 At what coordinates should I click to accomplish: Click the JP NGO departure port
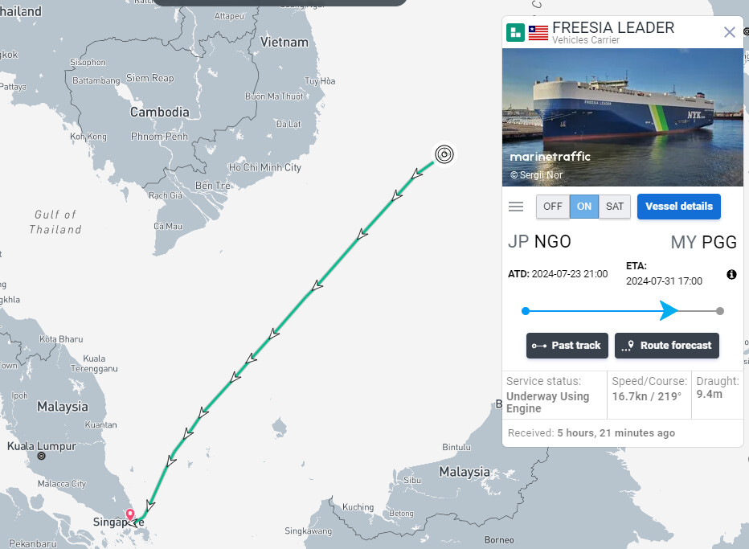click(x=539, y=242)
